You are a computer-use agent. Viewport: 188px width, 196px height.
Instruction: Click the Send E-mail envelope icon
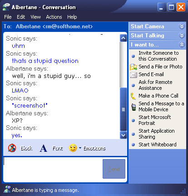pyautogui.click(x=134, y=75)
